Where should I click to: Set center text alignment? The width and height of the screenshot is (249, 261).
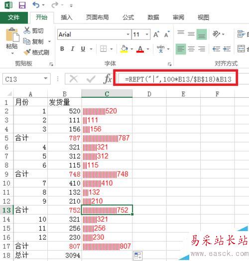click(x=191, y=49)
